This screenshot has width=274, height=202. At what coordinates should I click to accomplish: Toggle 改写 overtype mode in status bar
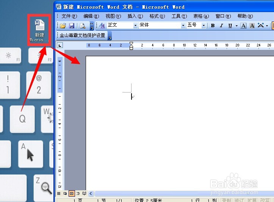point(265,200)
